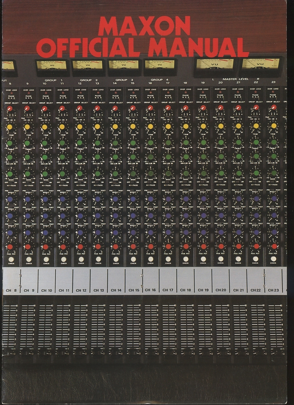Flip Effect 1 PRE/POST switch on channel 10
294x405 pixels.
(x=46, y=191)
